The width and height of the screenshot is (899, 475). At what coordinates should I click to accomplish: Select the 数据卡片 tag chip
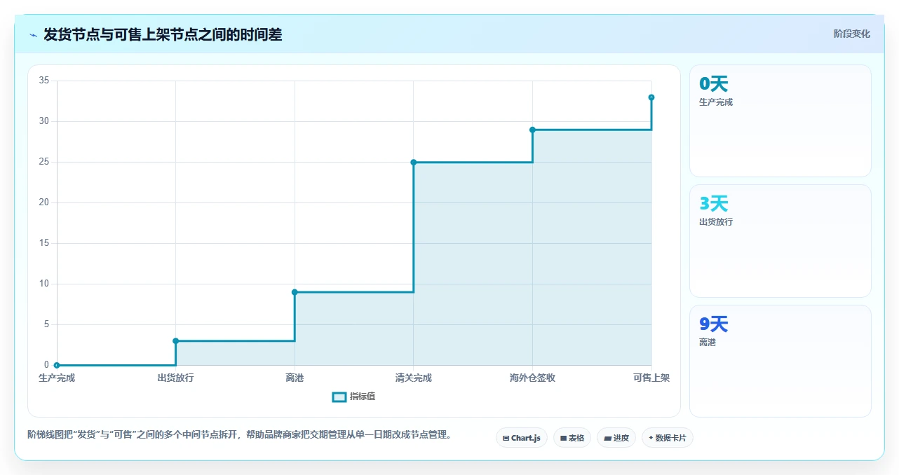click(668, 438)
